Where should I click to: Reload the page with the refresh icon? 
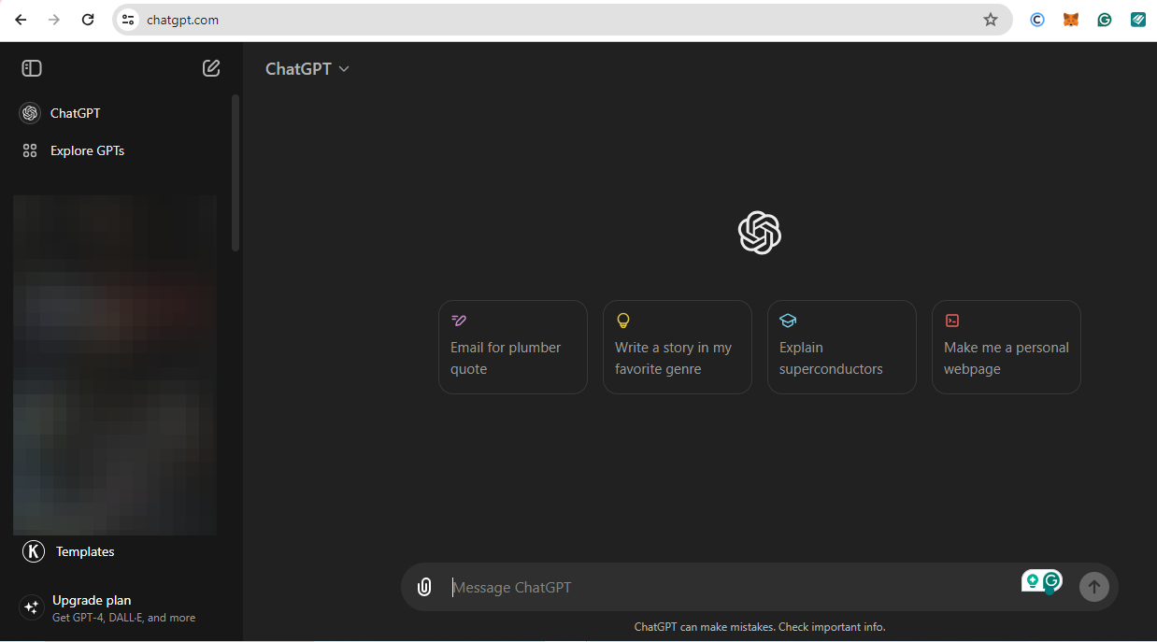88,20
